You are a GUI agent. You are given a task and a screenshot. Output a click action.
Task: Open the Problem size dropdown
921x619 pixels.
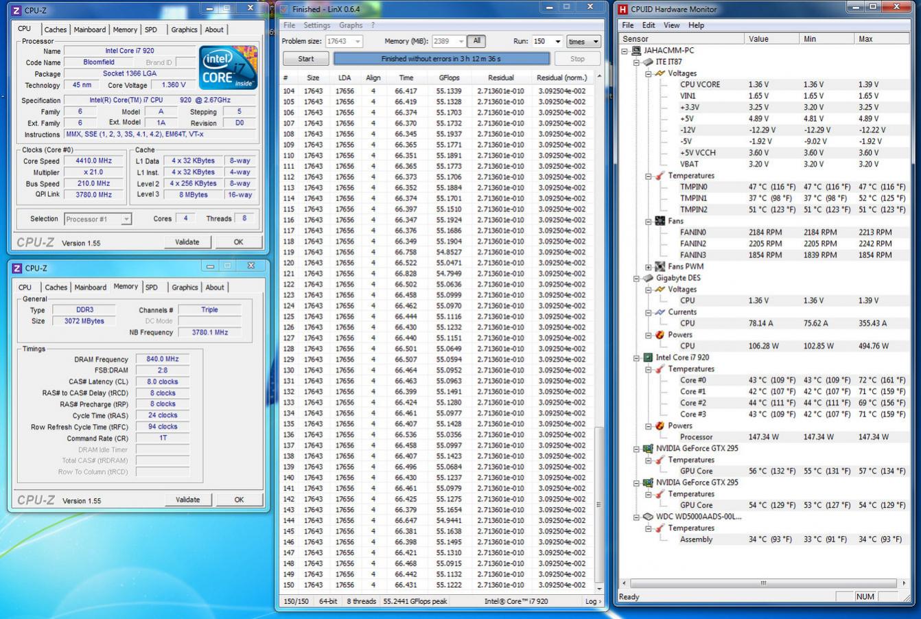coord(358,41)
